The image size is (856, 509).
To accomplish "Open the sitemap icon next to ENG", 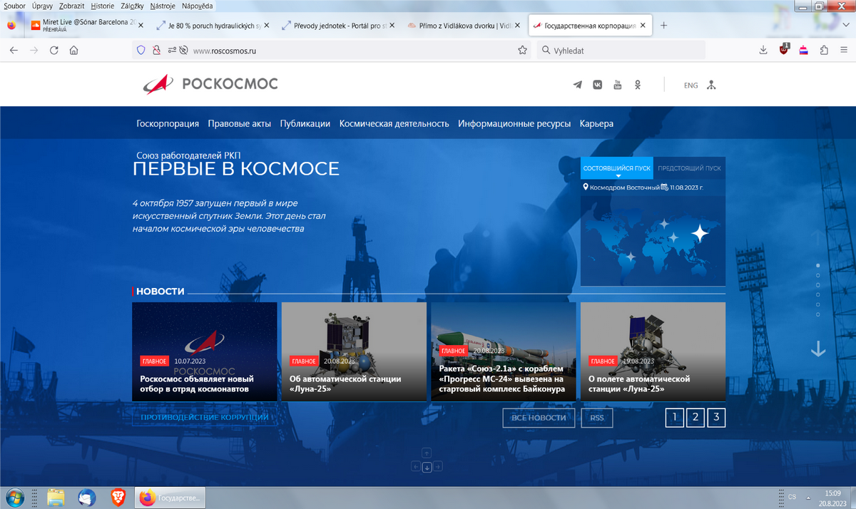I will [x=710, y=85].
